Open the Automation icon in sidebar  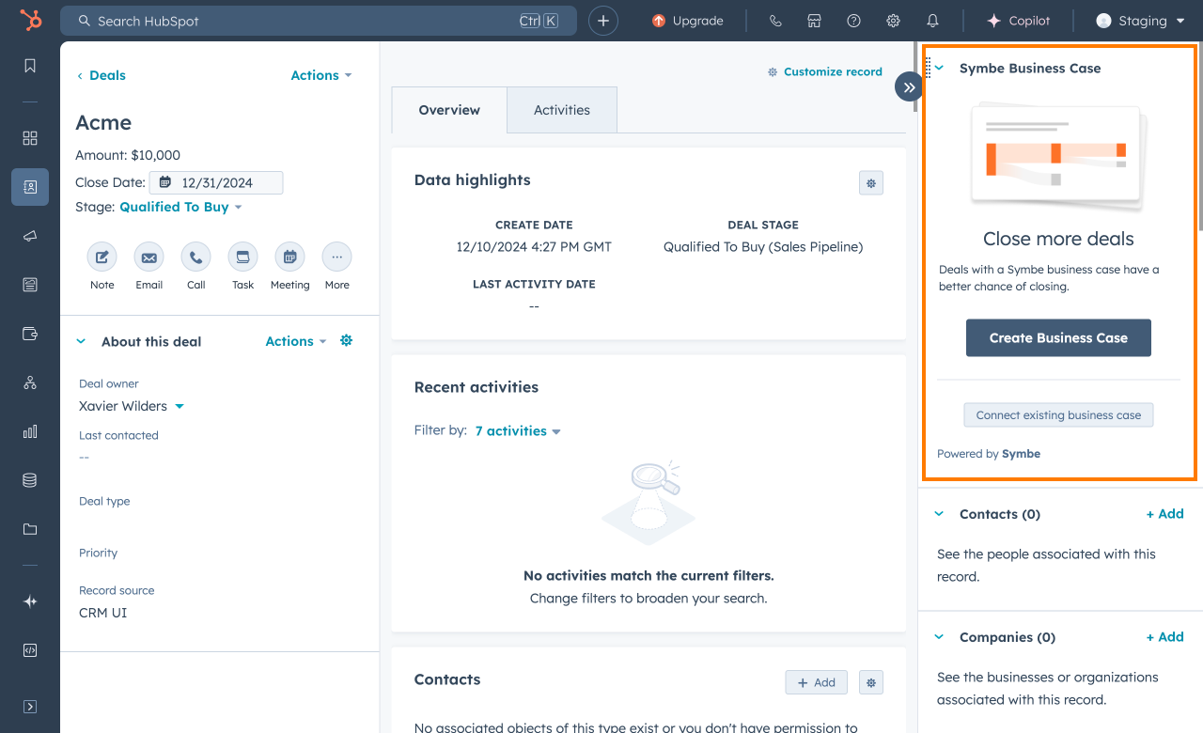click(30, 382)
